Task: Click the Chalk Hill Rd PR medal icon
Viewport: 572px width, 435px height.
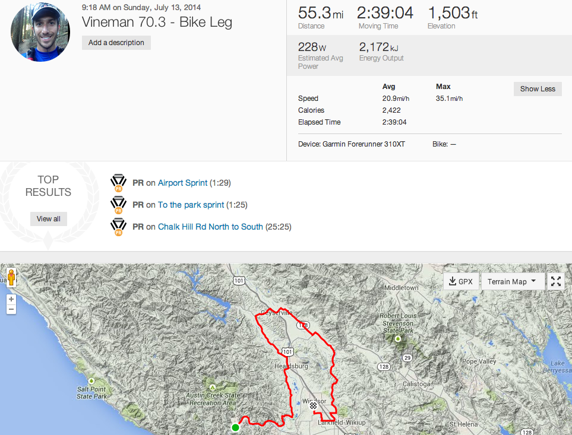Action: pos(118,227)
